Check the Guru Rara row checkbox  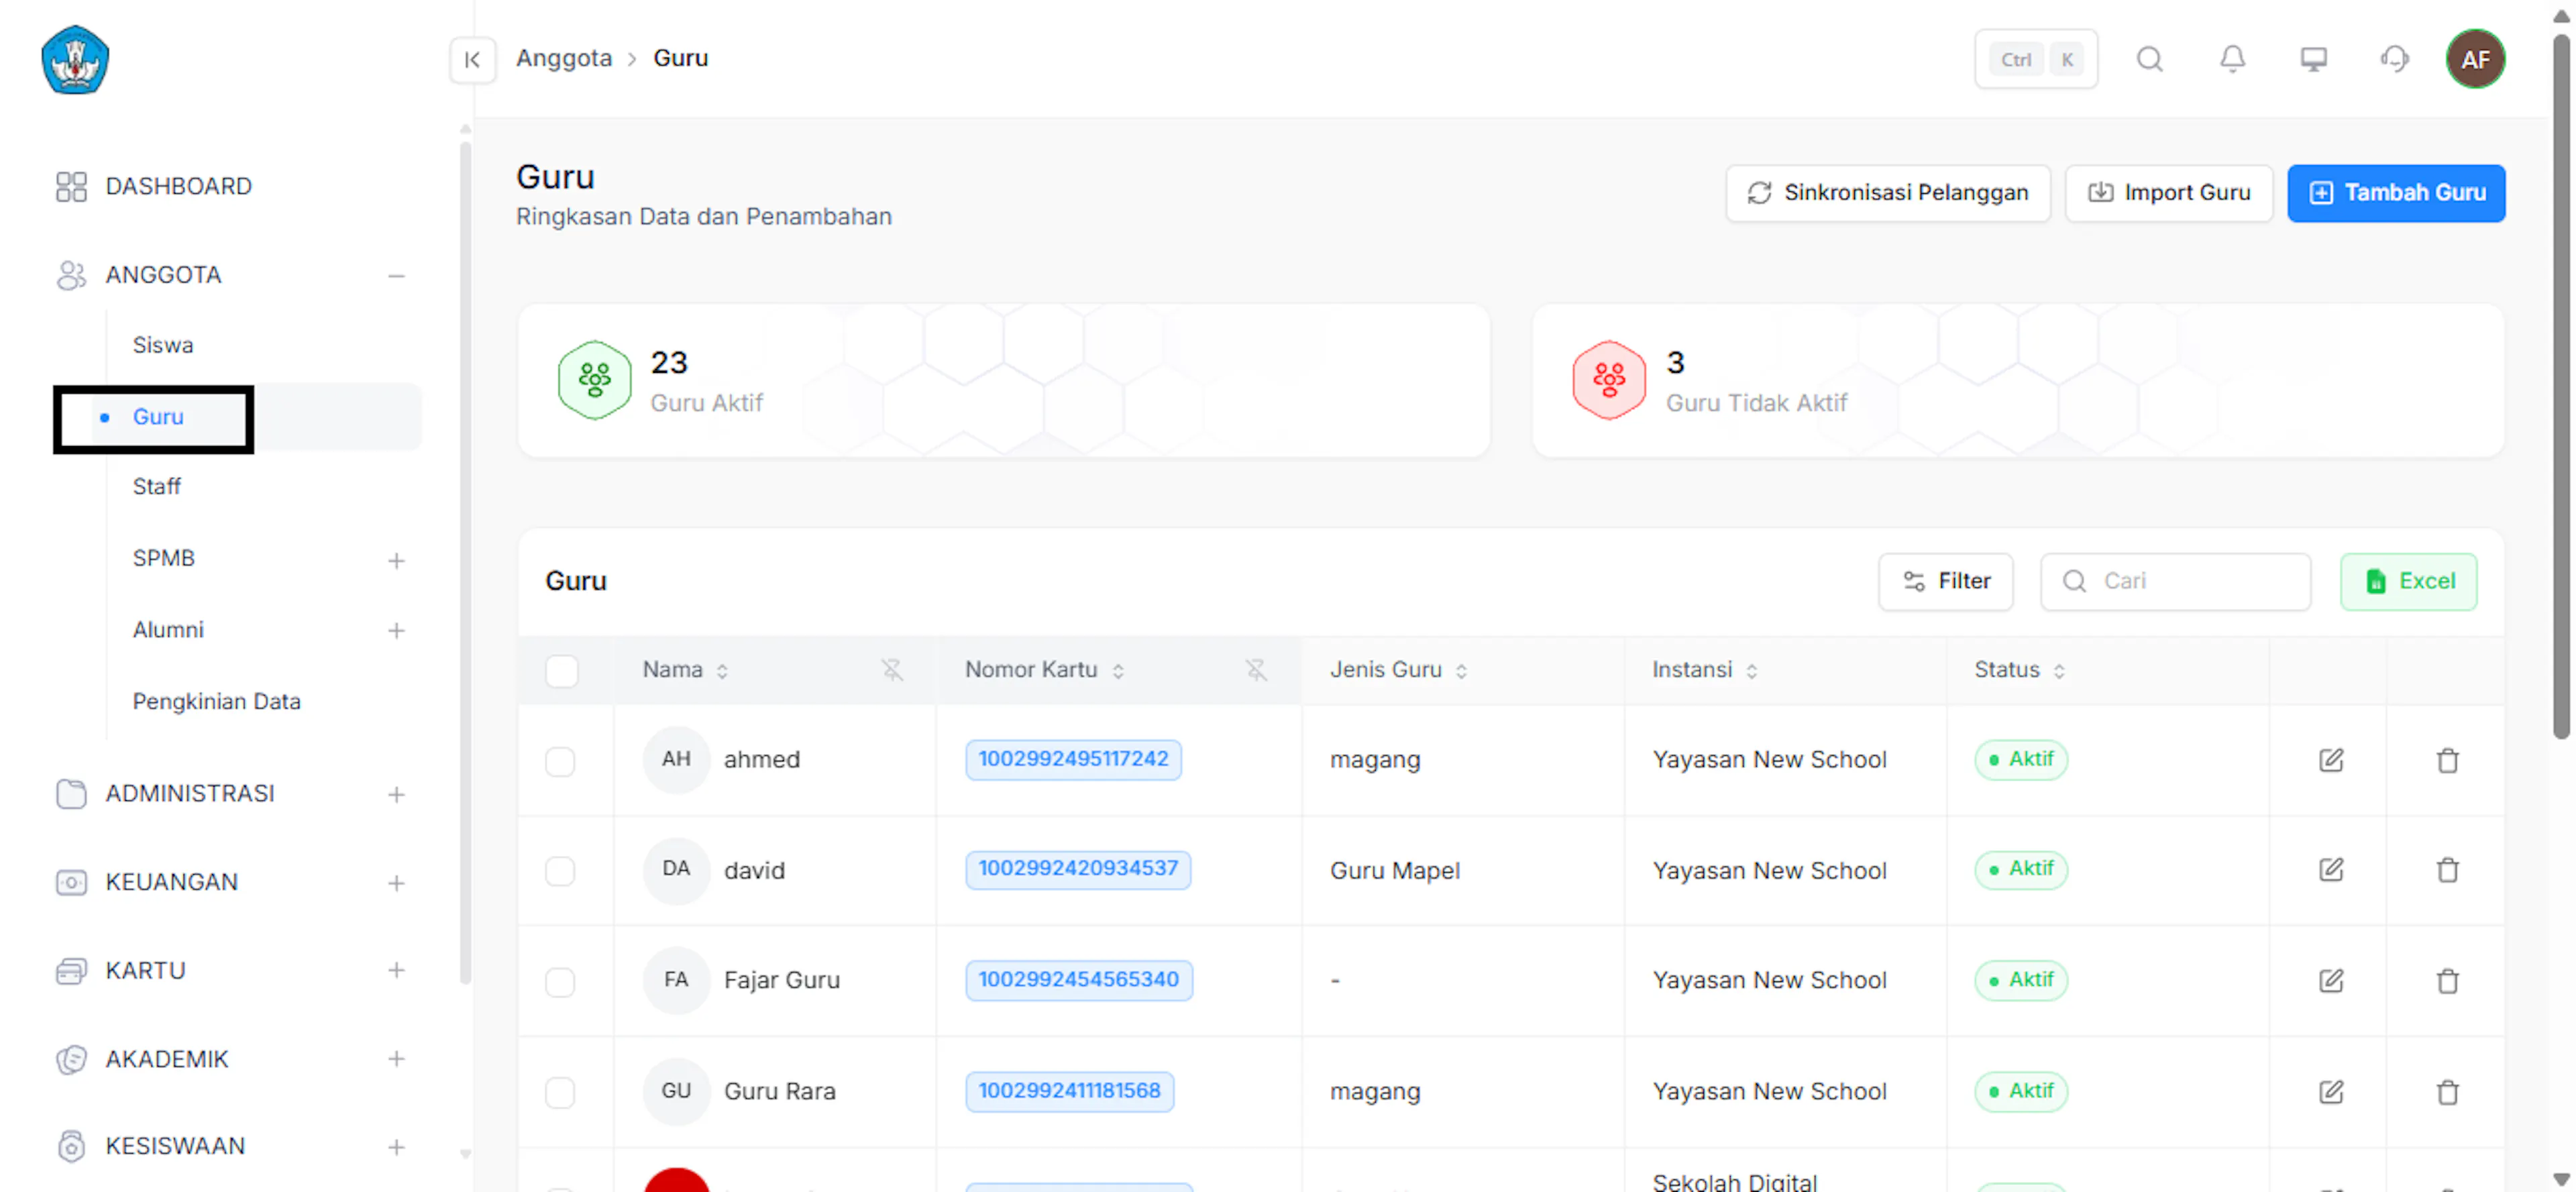[x=560, y=1093]
